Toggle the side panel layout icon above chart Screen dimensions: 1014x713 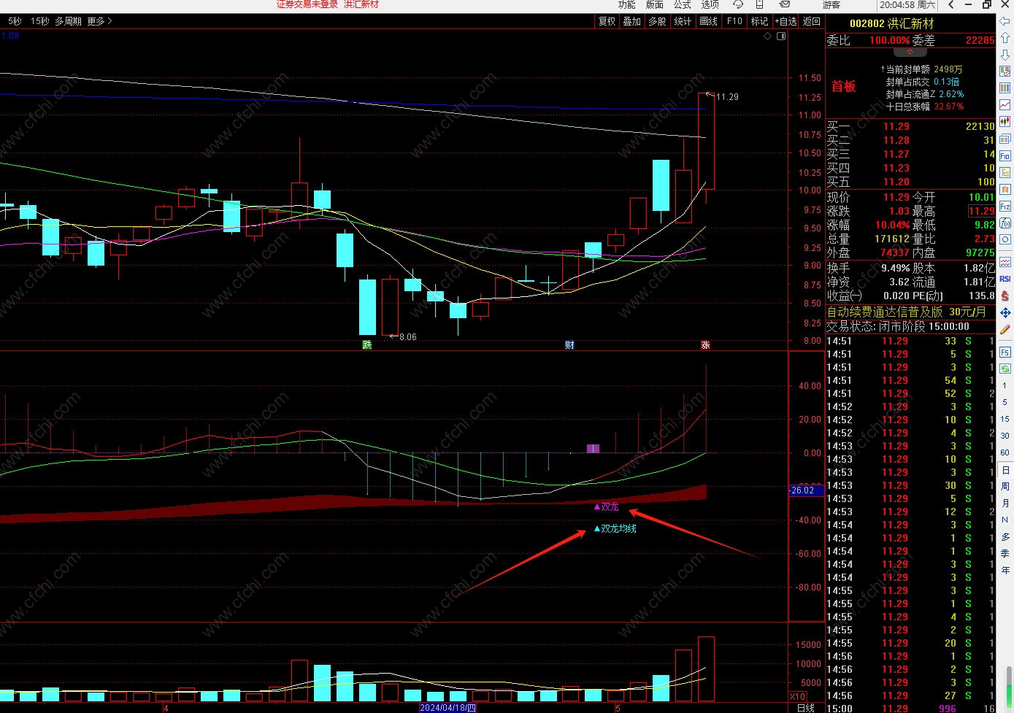click(x=781, y=36)
